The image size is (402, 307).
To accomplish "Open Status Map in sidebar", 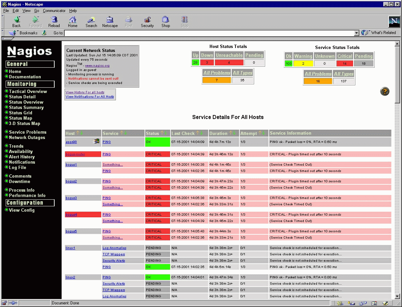I will point(21,118).
